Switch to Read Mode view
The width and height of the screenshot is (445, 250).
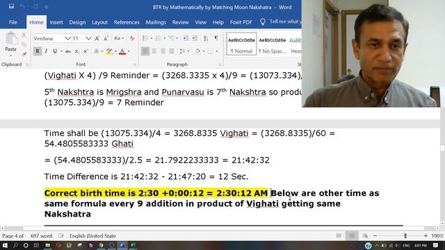(339, 236)
